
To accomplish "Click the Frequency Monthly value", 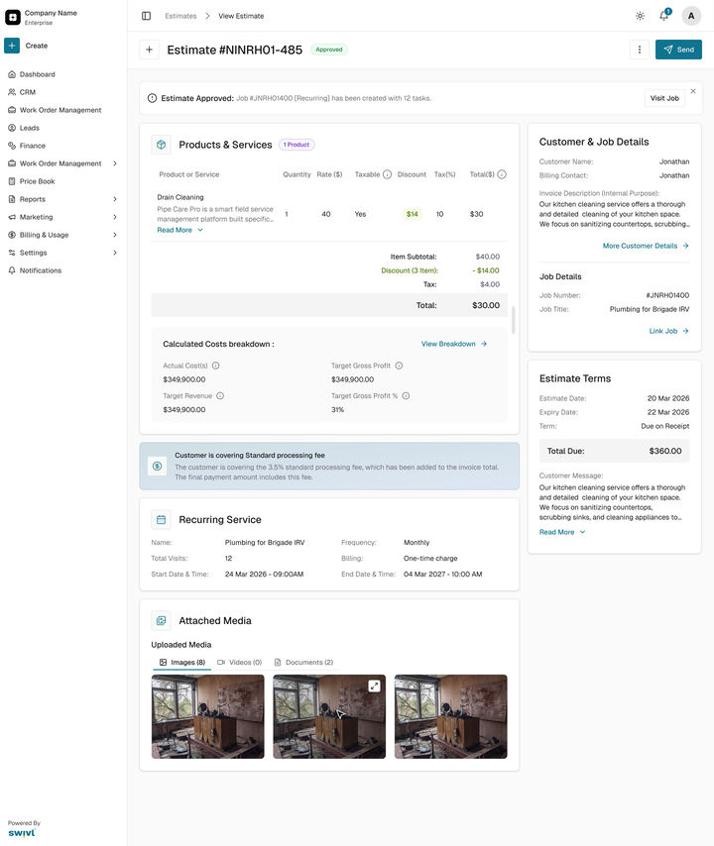I will tap(416, 543).
